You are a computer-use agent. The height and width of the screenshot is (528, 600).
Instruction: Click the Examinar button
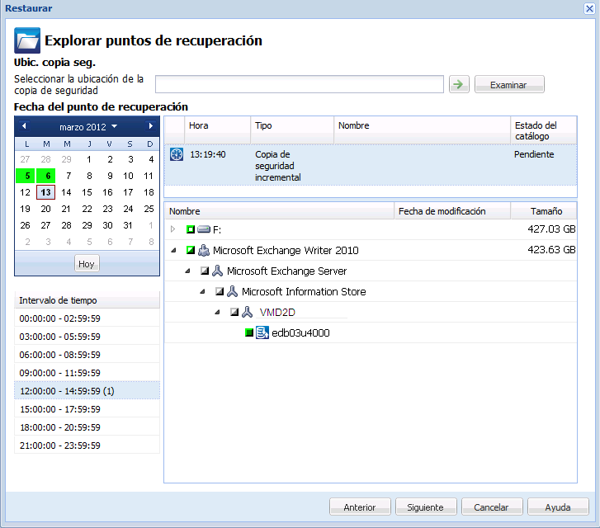[508, 85]
